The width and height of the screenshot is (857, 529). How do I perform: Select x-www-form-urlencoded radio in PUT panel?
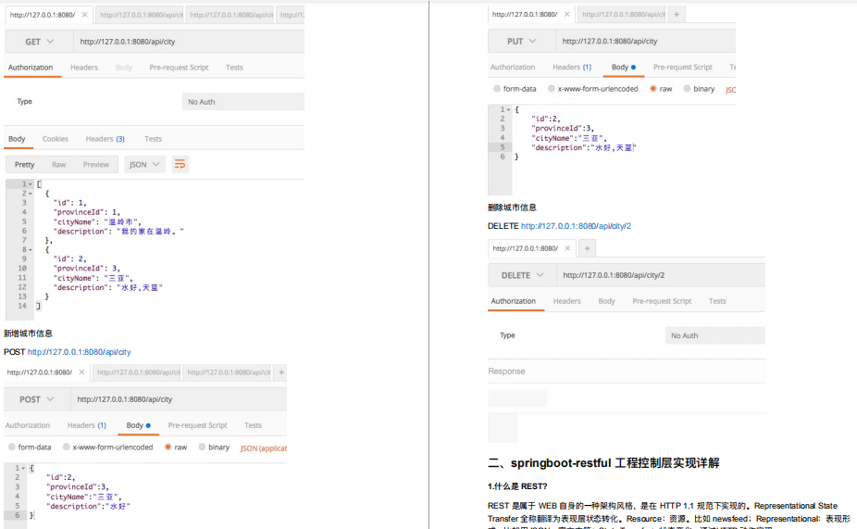[552, 89]
